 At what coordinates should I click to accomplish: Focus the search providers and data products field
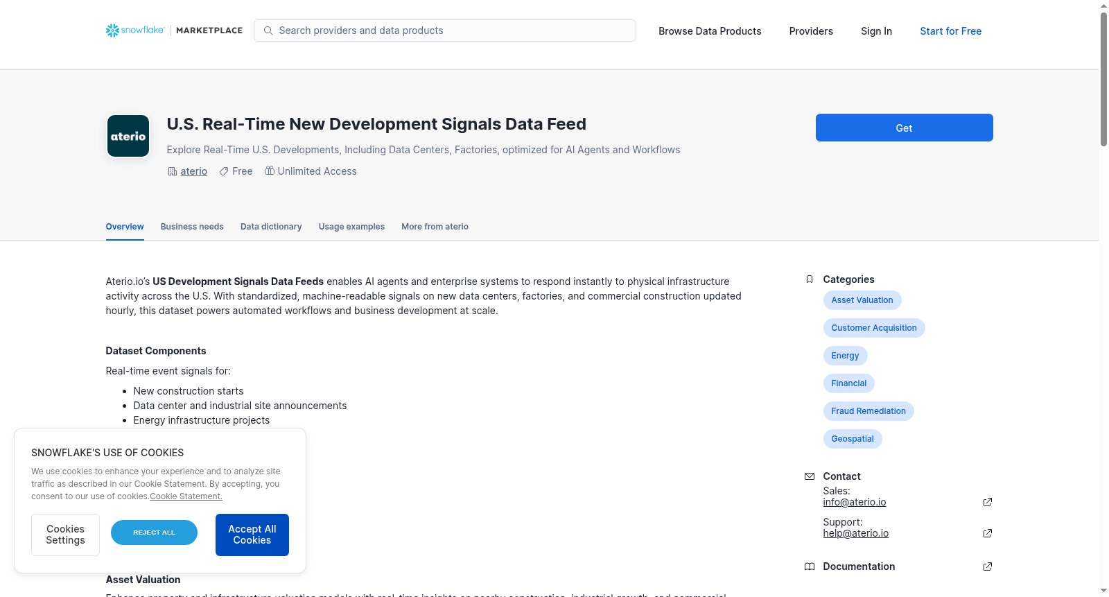coord(445,31)
